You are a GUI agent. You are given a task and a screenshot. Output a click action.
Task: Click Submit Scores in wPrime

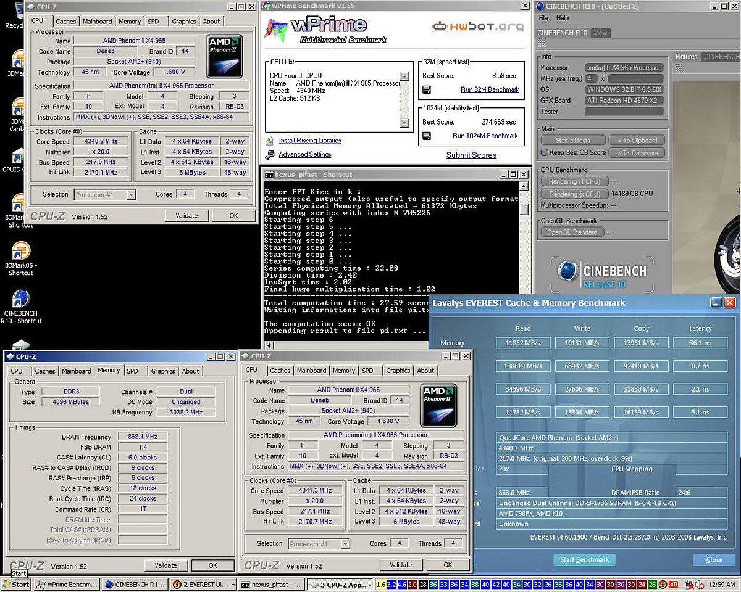coord(471,155)
